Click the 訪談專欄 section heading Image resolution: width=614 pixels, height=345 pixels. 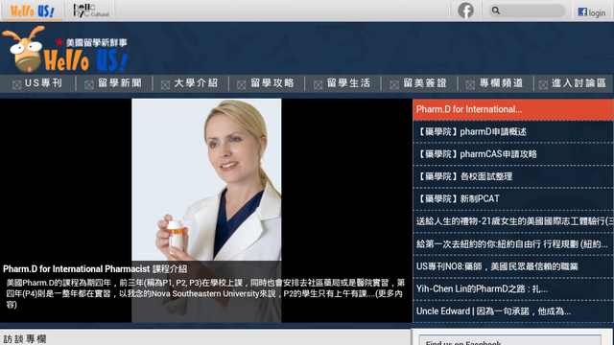pos(25,338)
